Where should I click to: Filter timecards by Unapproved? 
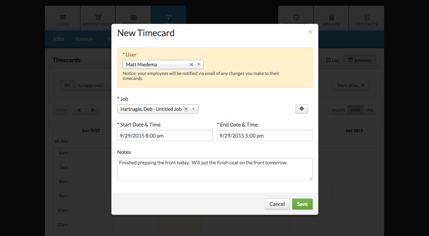91,85
